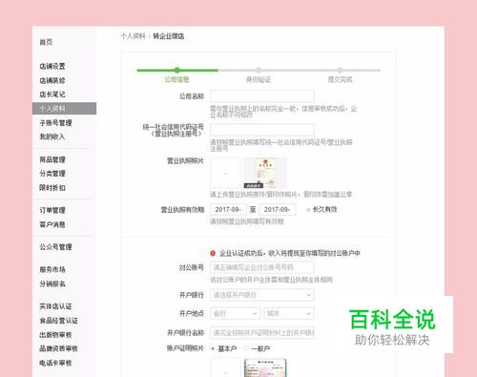The image size is (477, 377).
Task: Click the 个人资料 breadcrumb link
Action: pyautogui.click(x=133, y=36)
